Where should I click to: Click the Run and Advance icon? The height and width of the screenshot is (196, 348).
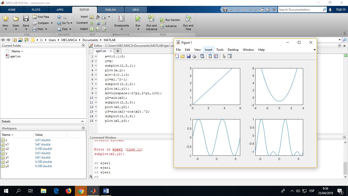[x=151, y=18]
